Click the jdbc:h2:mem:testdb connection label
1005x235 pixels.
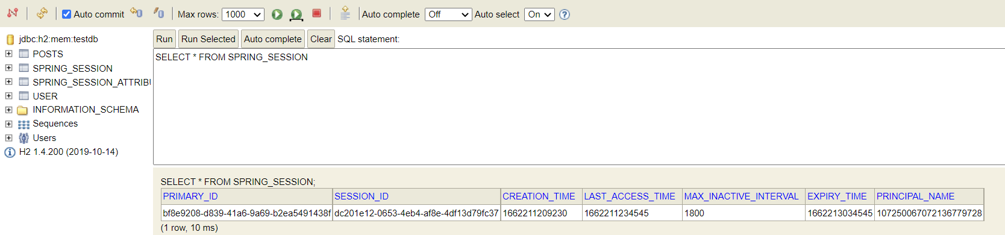click(58, 39)
